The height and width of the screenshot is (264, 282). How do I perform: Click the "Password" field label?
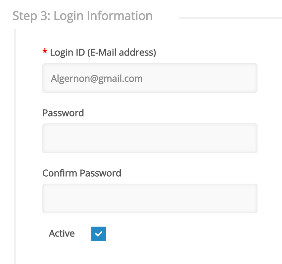point(63,113)
